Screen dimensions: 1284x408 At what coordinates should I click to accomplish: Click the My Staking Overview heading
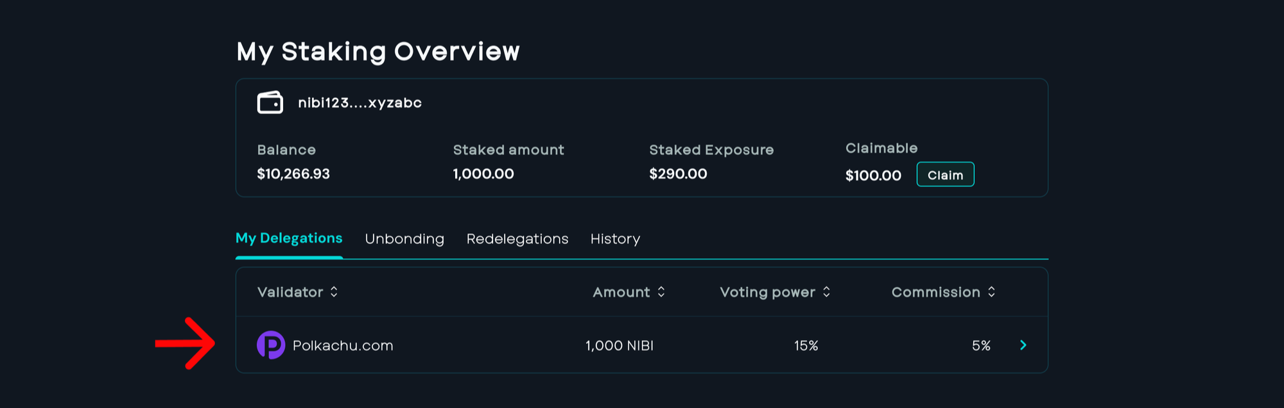coord(377,51)
